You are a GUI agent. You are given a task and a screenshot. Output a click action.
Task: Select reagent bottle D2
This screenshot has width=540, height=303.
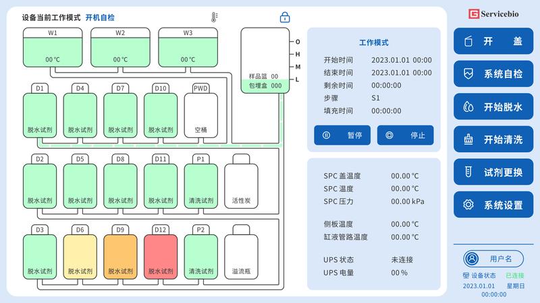[x=40, y=181]
